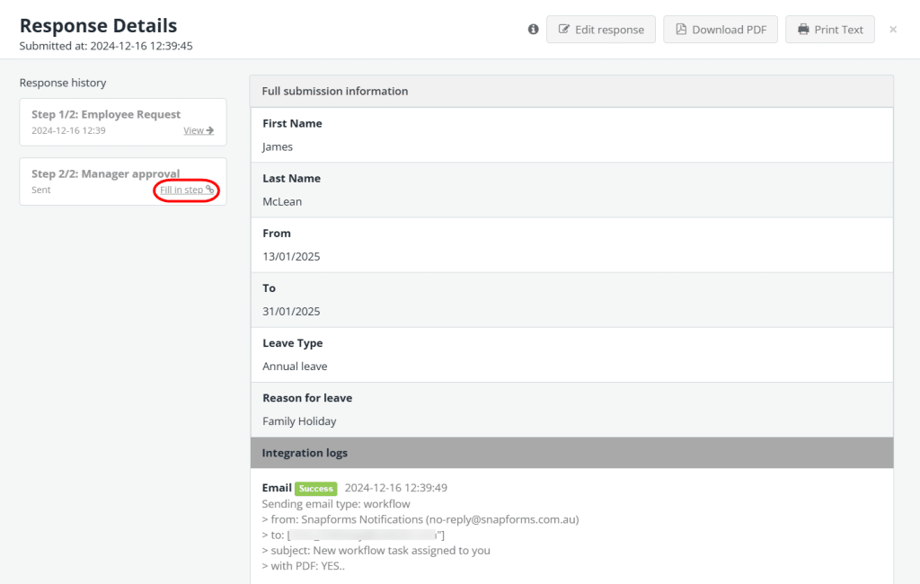Select the Step 2/2 Manager approval card

122,181
